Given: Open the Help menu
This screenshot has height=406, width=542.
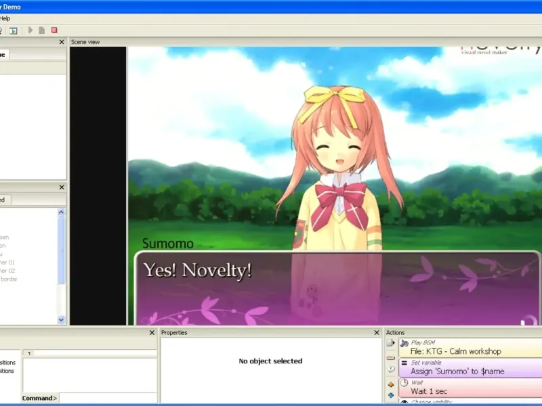Looking at the screenshot, I should pyautogui.click(x=5, y=18).
